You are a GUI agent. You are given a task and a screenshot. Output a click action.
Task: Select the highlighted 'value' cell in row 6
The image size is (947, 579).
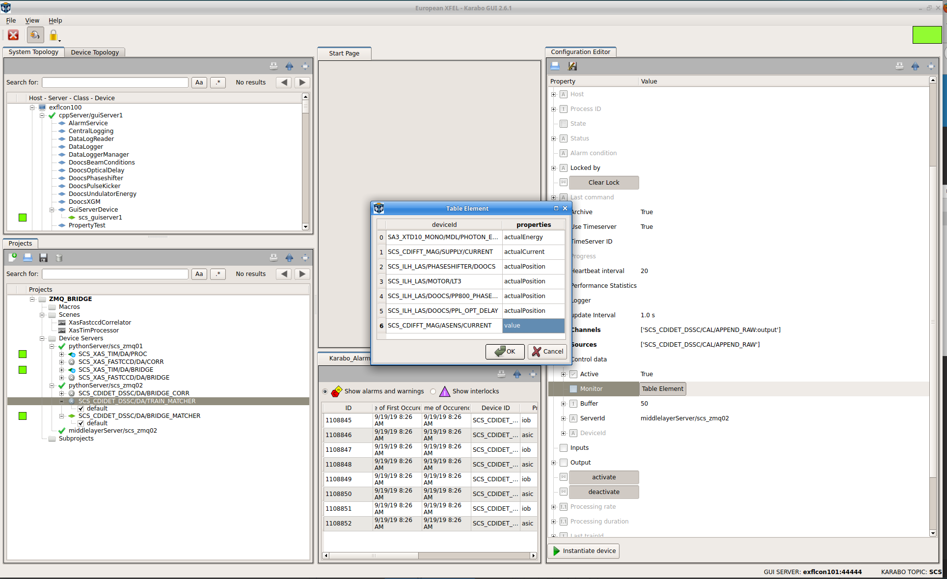click(533, 326)
